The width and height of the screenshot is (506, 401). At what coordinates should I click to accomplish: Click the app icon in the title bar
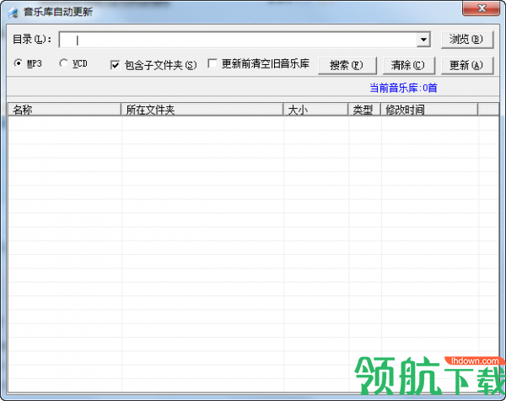click(x=13, y=13)
